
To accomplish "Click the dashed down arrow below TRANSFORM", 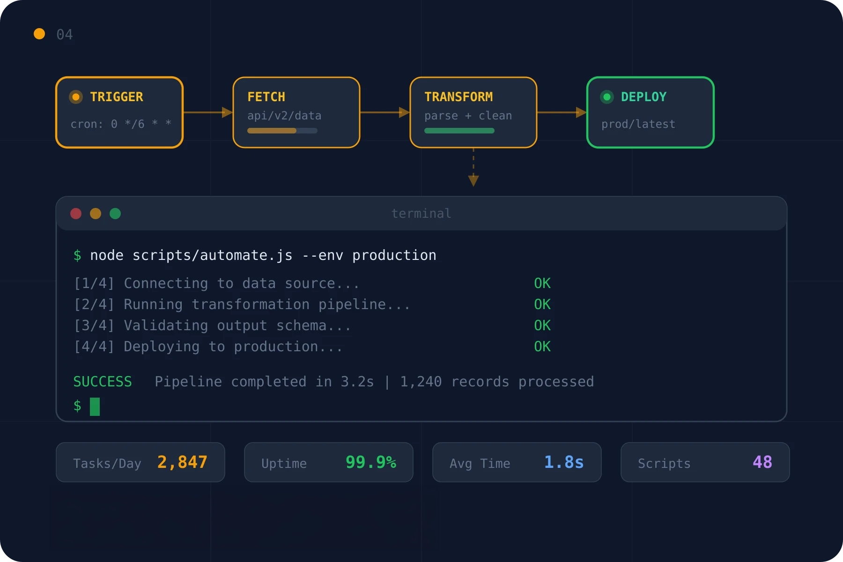I will 473,168.
